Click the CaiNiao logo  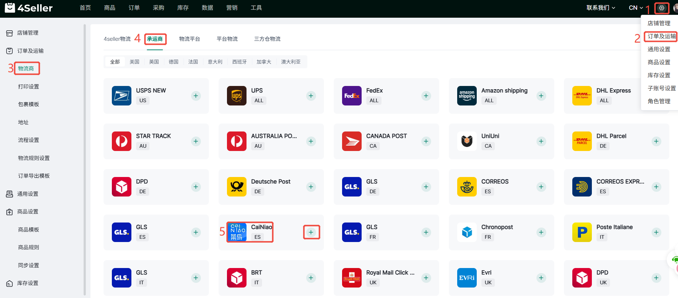tap(237, 232)
